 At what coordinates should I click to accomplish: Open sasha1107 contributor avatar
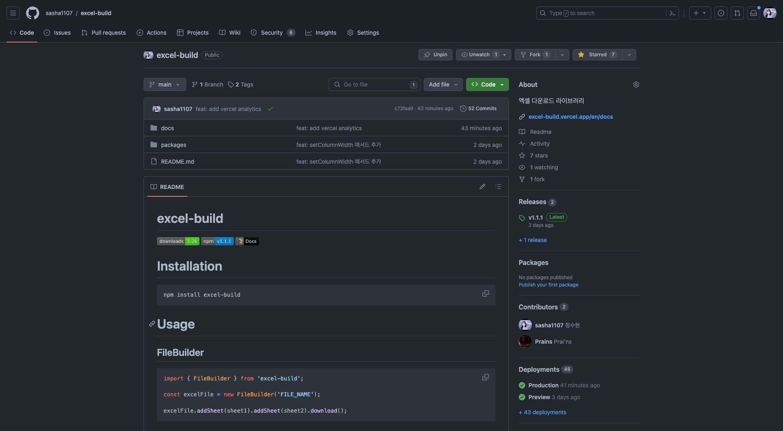point(525,325)
